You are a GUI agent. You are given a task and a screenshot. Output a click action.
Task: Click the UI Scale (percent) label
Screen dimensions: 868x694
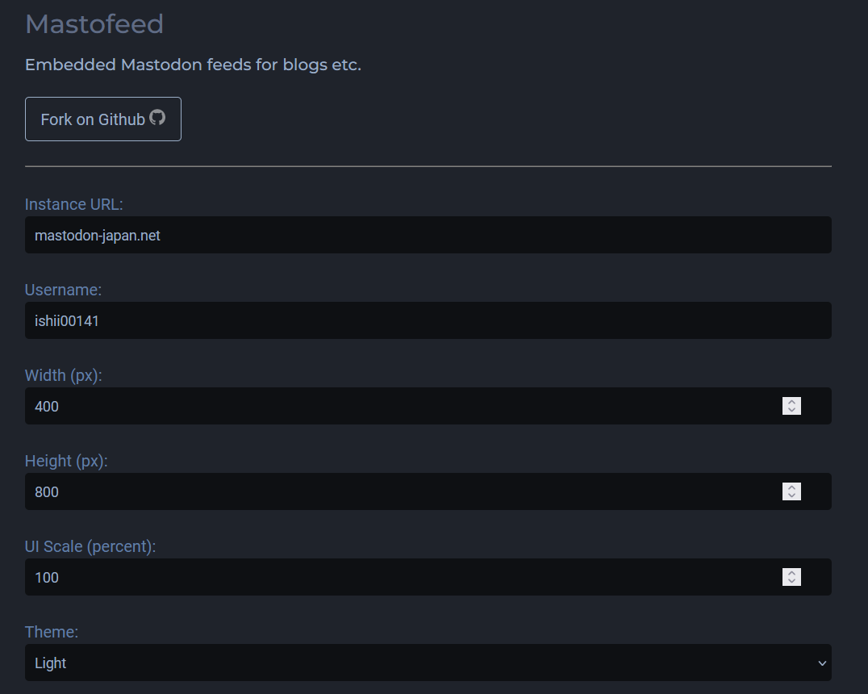point(90,546)
